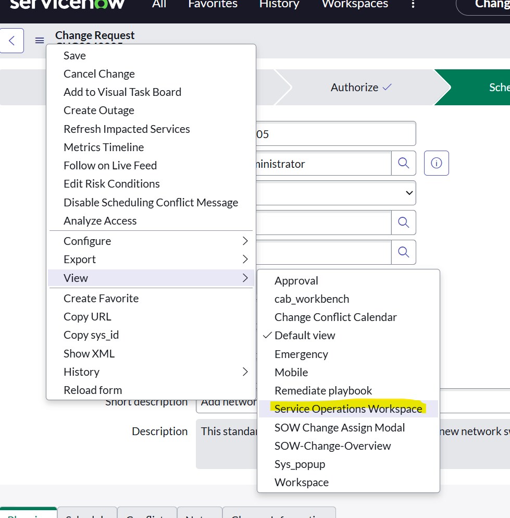
Task: Open History in top navigation
Action: 279,4
